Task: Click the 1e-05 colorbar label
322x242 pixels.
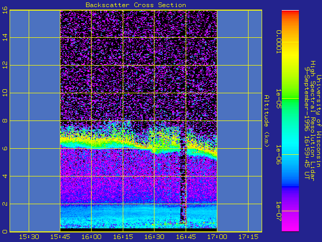Action: tap(279, 99)
